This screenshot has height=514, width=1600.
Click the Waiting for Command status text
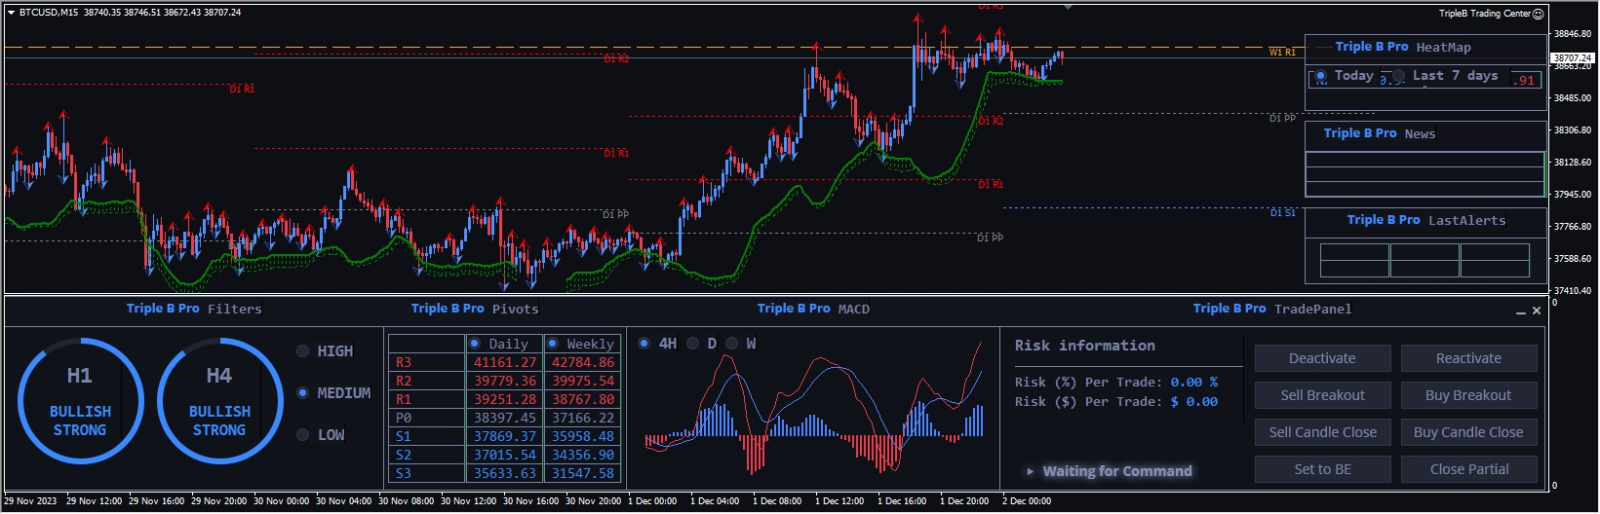(1117, 471)
